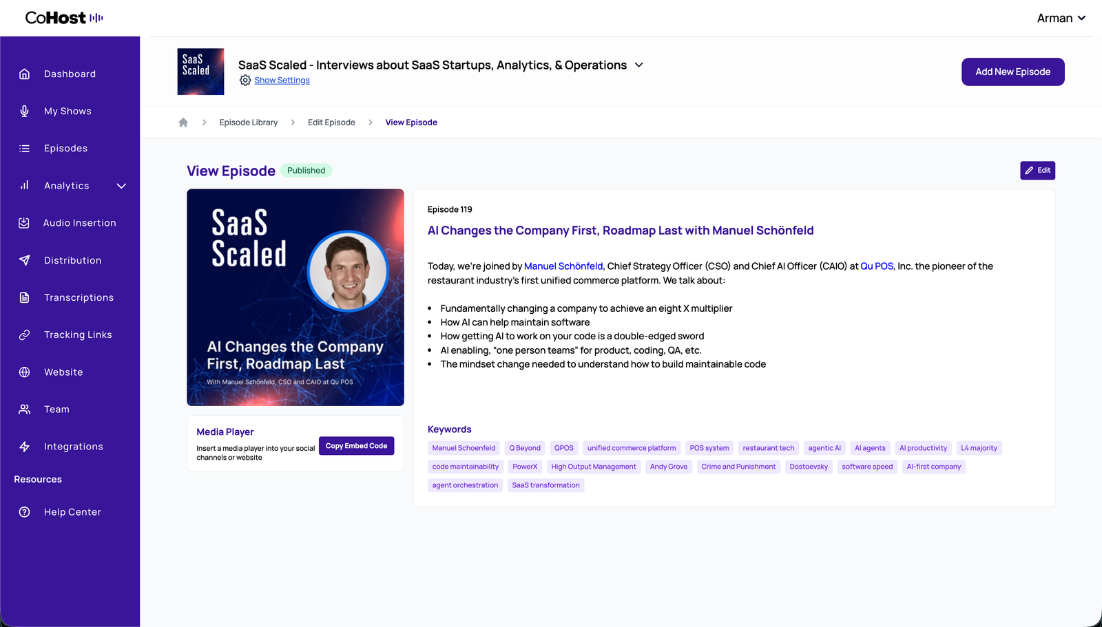Viewport: 1102px width, 627px height.
Task: Open the podcast show switcher dropdown
Action: pos(639,65)
